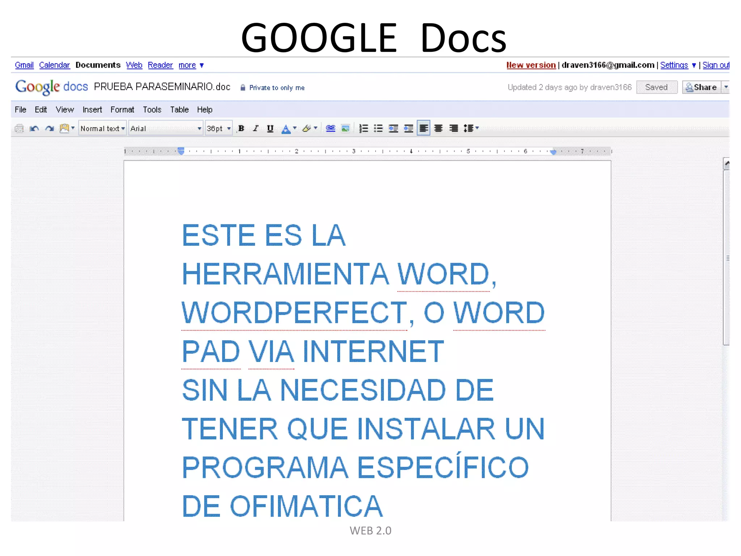Click the Documents label in top bar
The width and height of the screenshot is (741, 556).
point(98,65)
